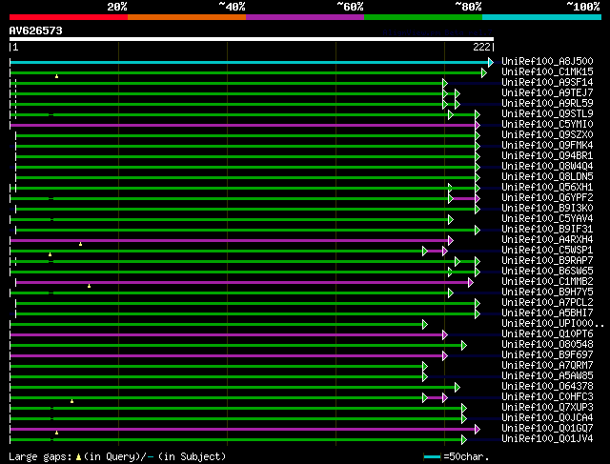Click the arrowhead ending the O64378 alignment
This screenshot has height=464, width=610.
(x=457, y=388)
